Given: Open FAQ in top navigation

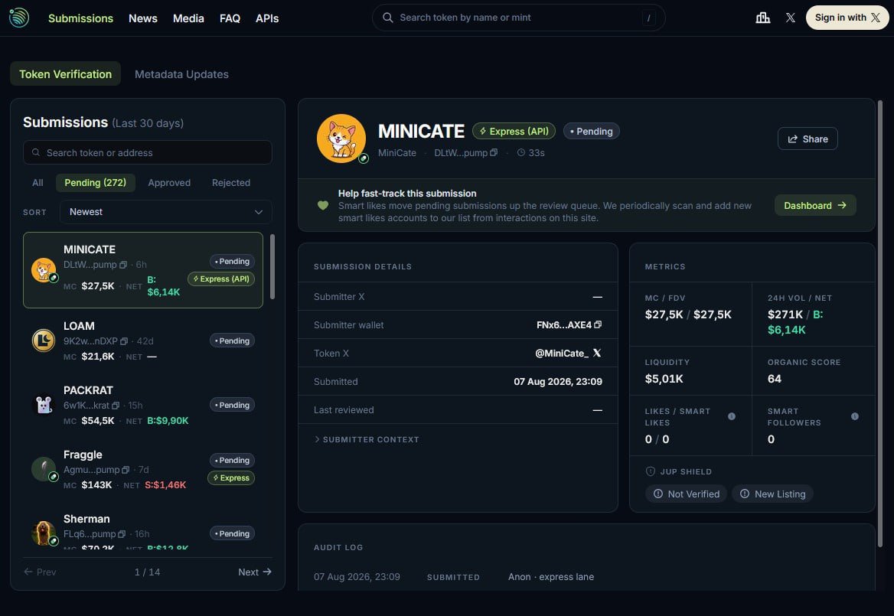Looking at the screenshot, I should [230, 18].
